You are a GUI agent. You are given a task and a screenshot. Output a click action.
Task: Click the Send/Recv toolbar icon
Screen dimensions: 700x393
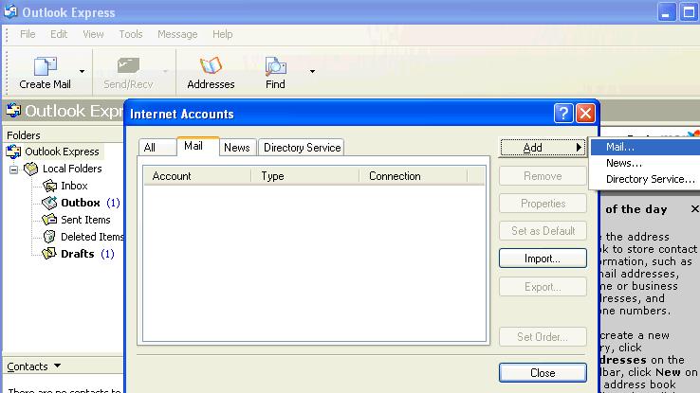[x=128, y=66]
